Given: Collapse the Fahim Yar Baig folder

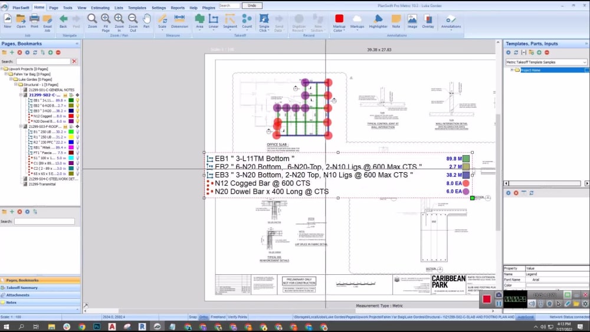Looking at the screenshot, I should point(6,74).
